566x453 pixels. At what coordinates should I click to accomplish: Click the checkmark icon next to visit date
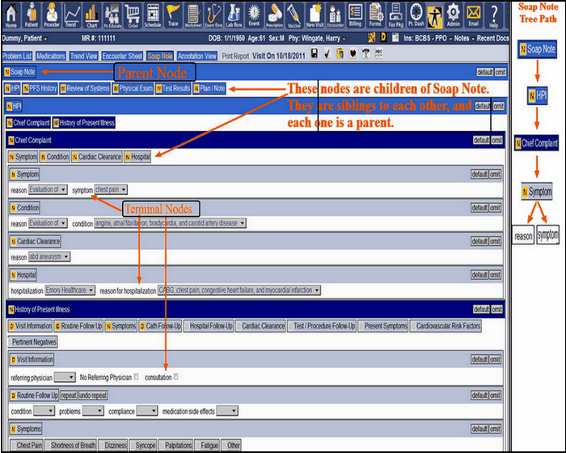[x=327, y=54]
